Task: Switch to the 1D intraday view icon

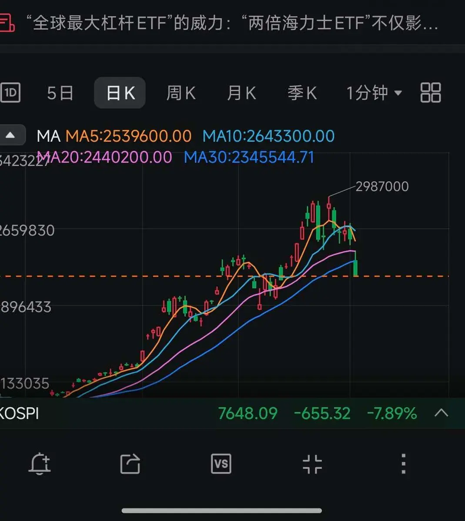Action: click(10, 93)
